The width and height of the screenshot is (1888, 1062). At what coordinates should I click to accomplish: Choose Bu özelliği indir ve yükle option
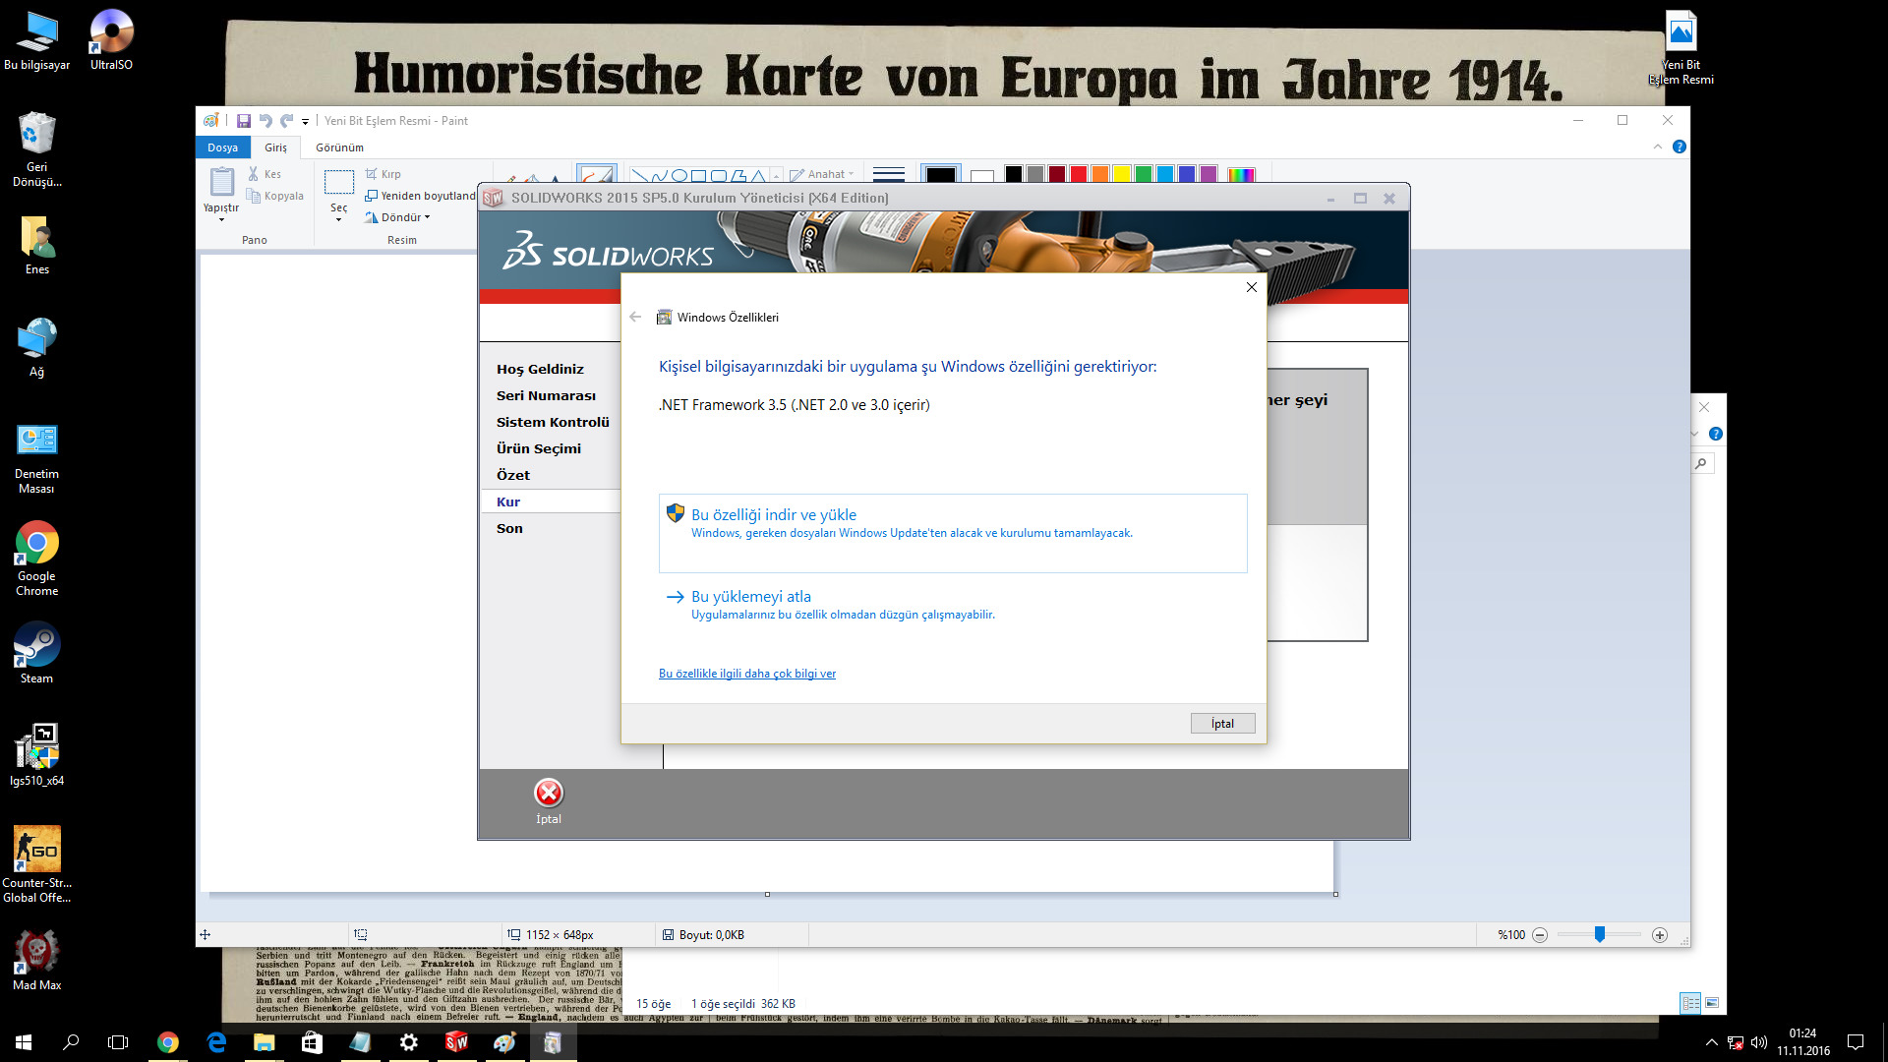pyautogui.click(x=774, y=515)
